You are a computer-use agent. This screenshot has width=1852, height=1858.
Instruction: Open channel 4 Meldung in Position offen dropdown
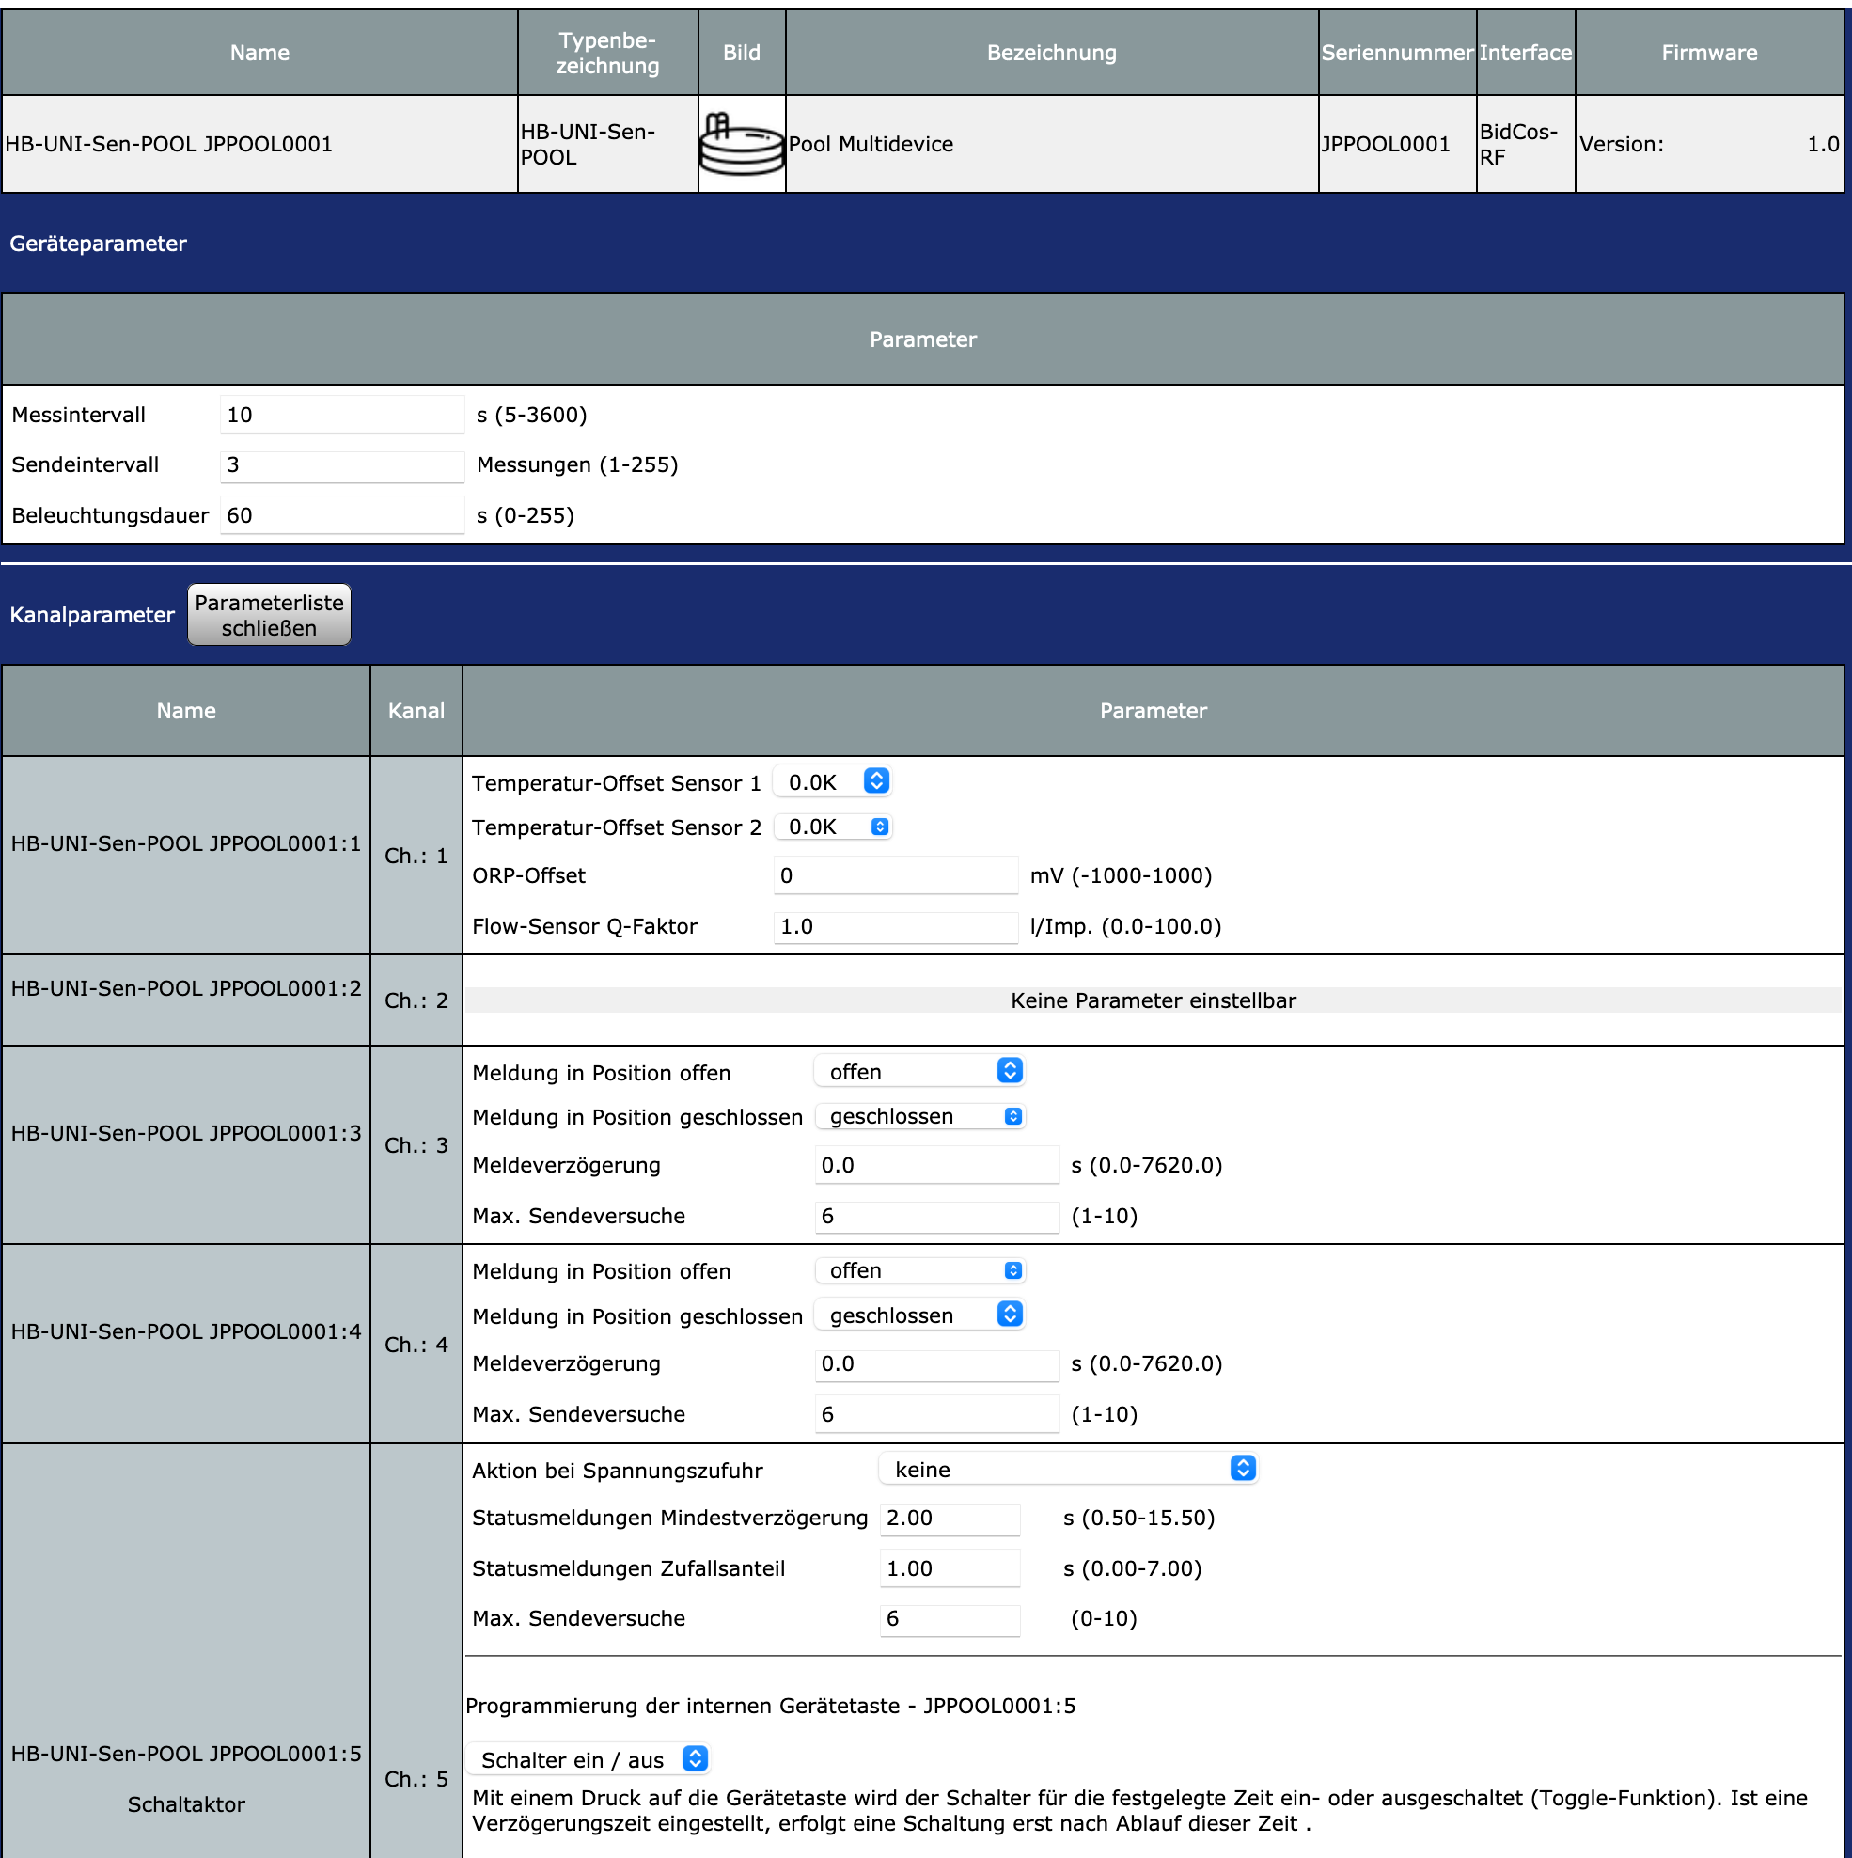919,1270
